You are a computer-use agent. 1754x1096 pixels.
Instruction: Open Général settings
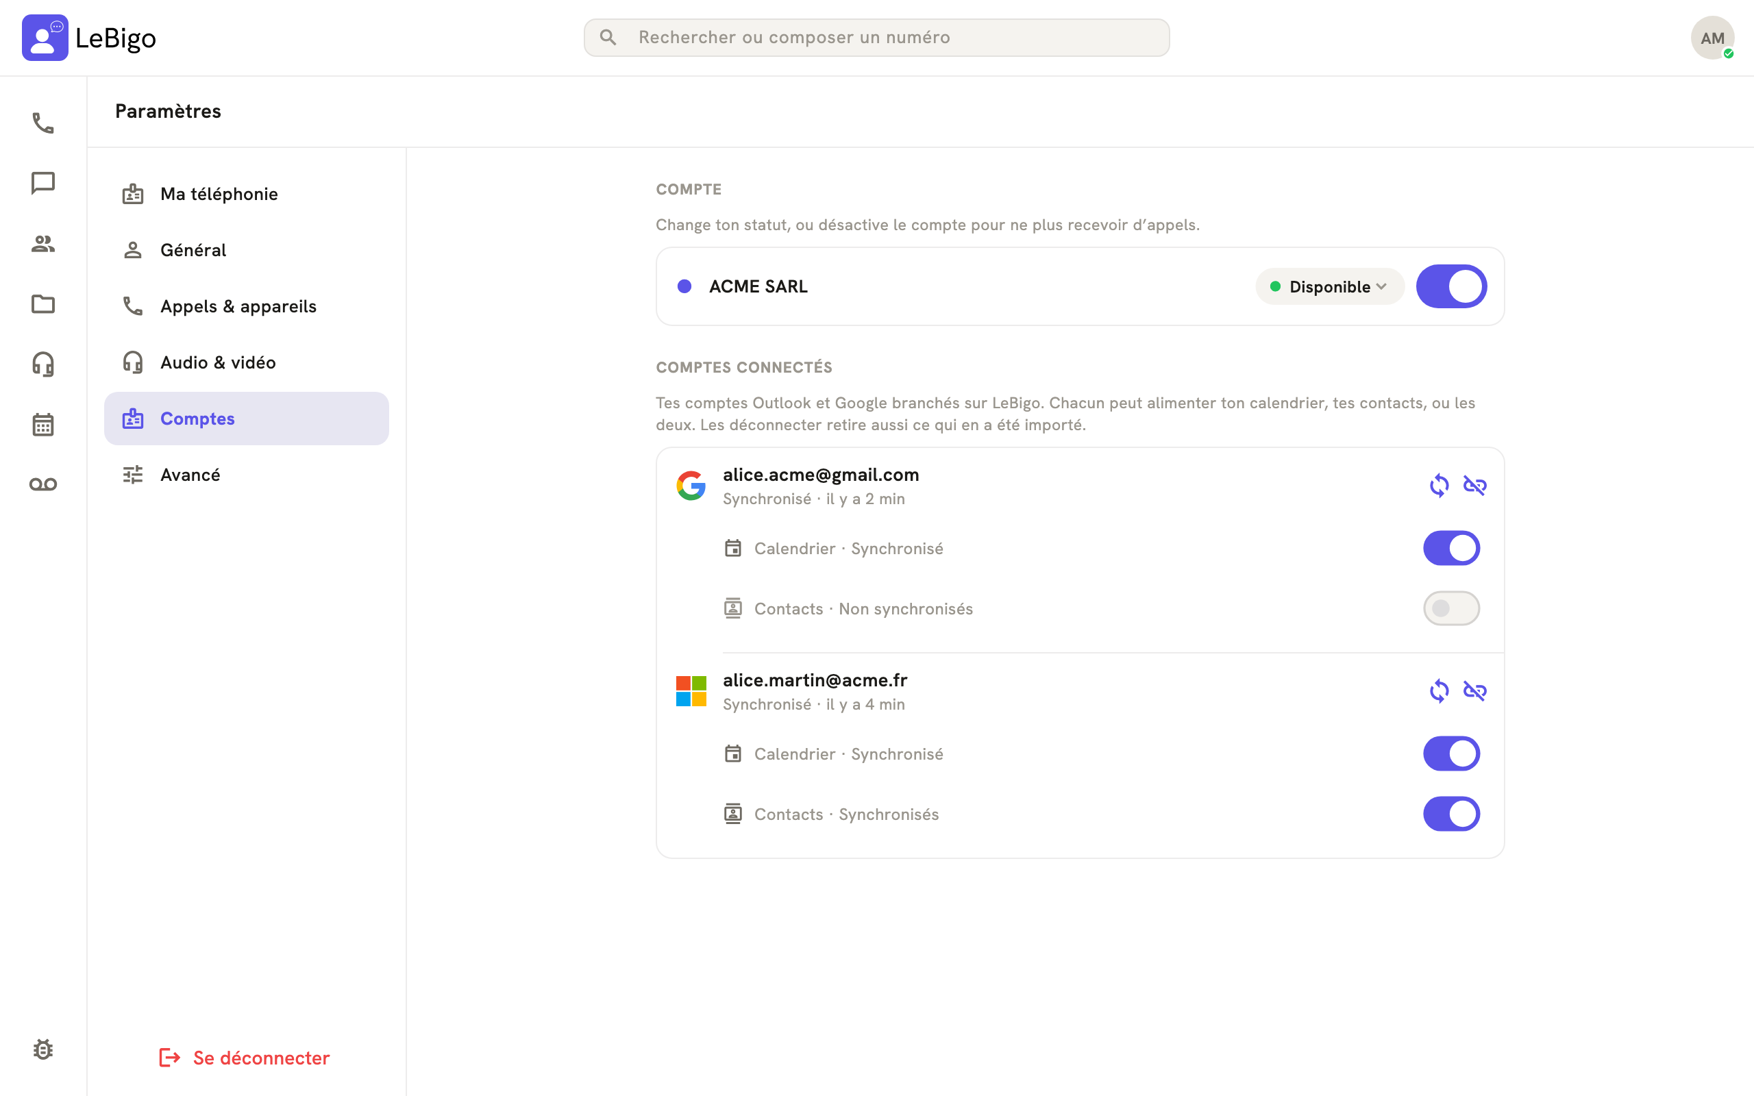[x=247, y=250]
